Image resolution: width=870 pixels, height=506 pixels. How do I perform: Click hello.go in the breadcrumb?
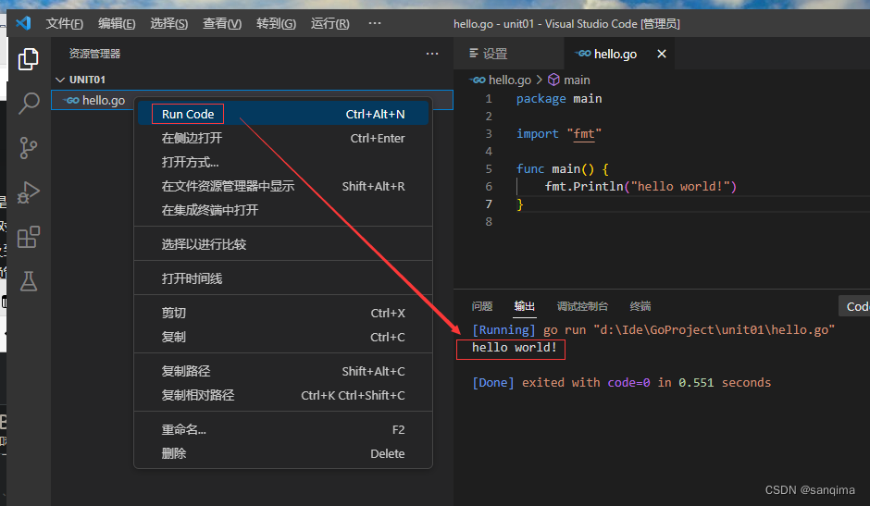tap(510, 80)
